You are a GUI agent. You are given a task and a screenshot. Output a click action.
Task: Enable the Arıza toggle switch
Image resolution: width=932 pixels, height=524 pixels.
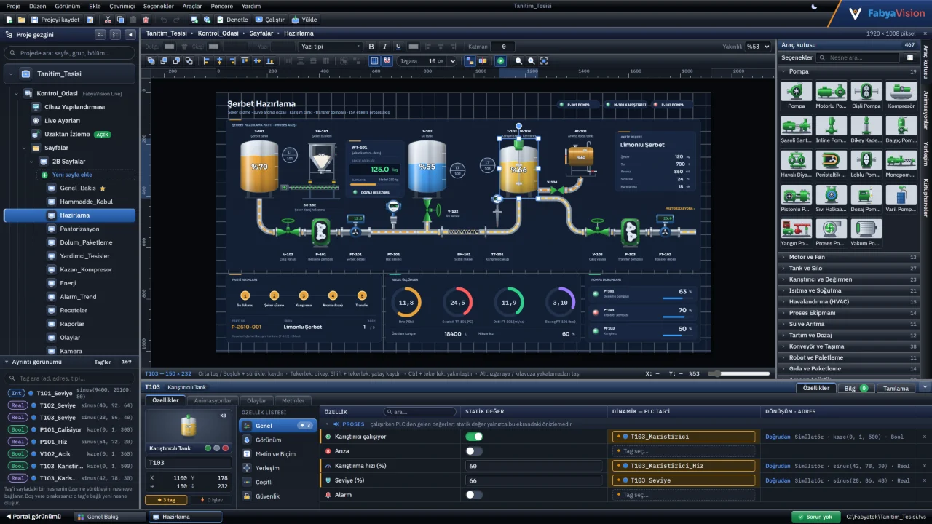click(x=474, y=451)
